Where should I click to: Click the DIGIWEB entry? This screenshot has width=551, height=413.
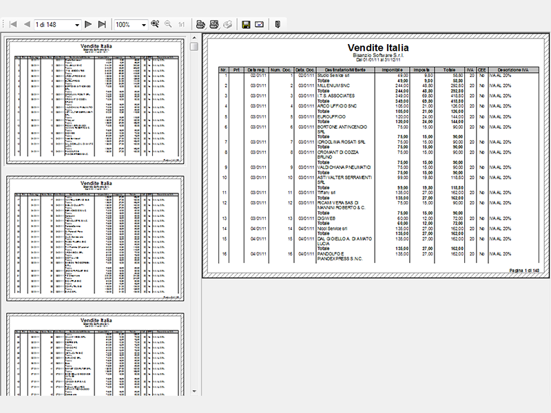coord(326,218)
